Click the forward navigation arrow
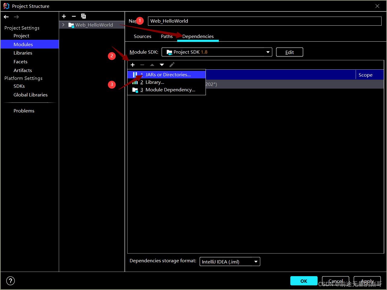 pyautogui.click(x=16, y=17)
